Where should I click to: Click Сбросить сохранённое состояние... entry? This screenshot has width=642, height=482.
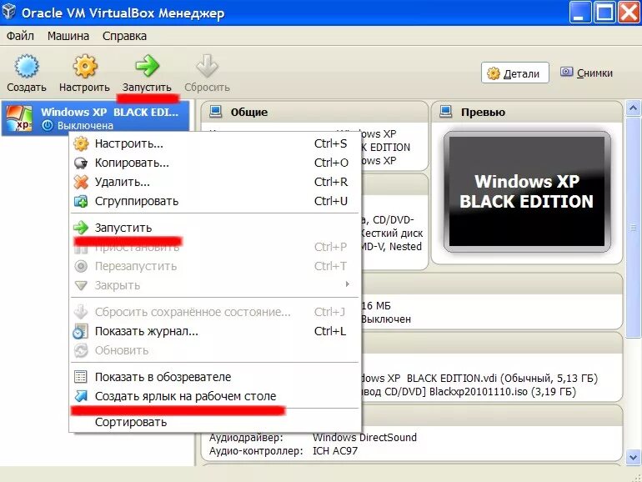pos(215,312)
